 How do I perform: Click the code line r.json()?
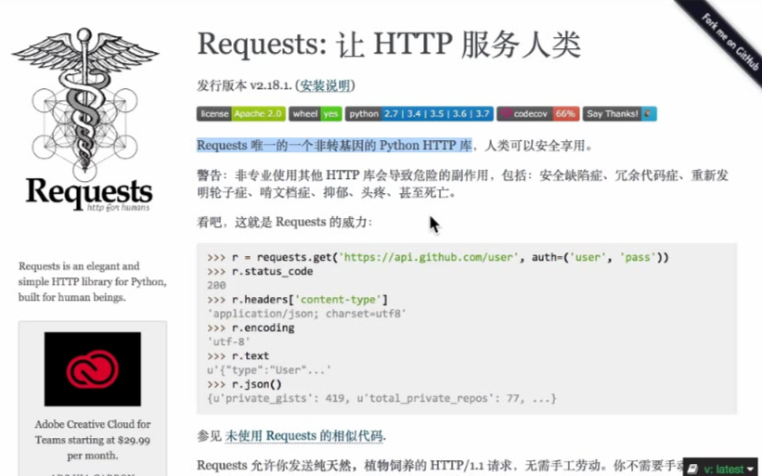244,384
